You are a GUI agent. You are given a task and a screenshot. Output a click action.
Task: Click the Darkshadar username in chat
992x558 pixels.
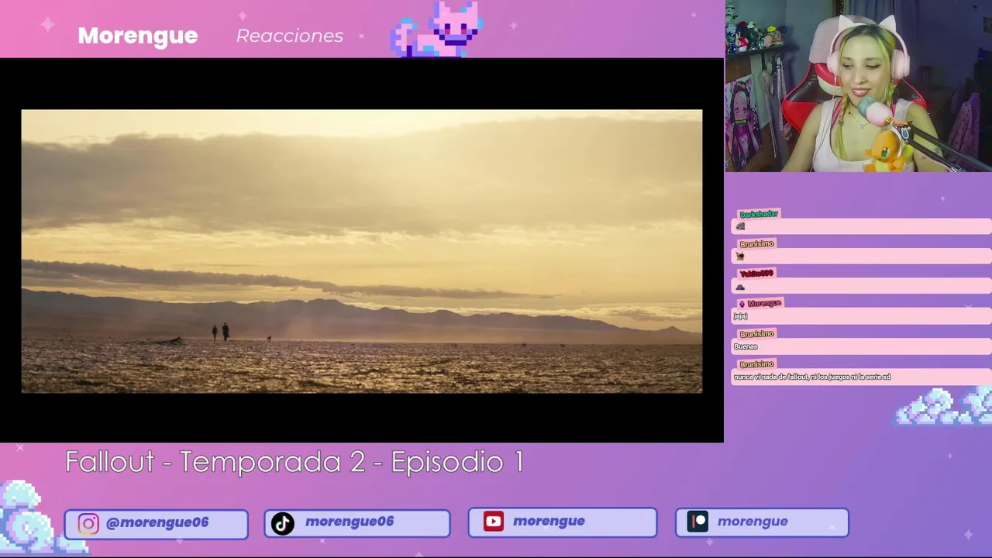point(759,214)
